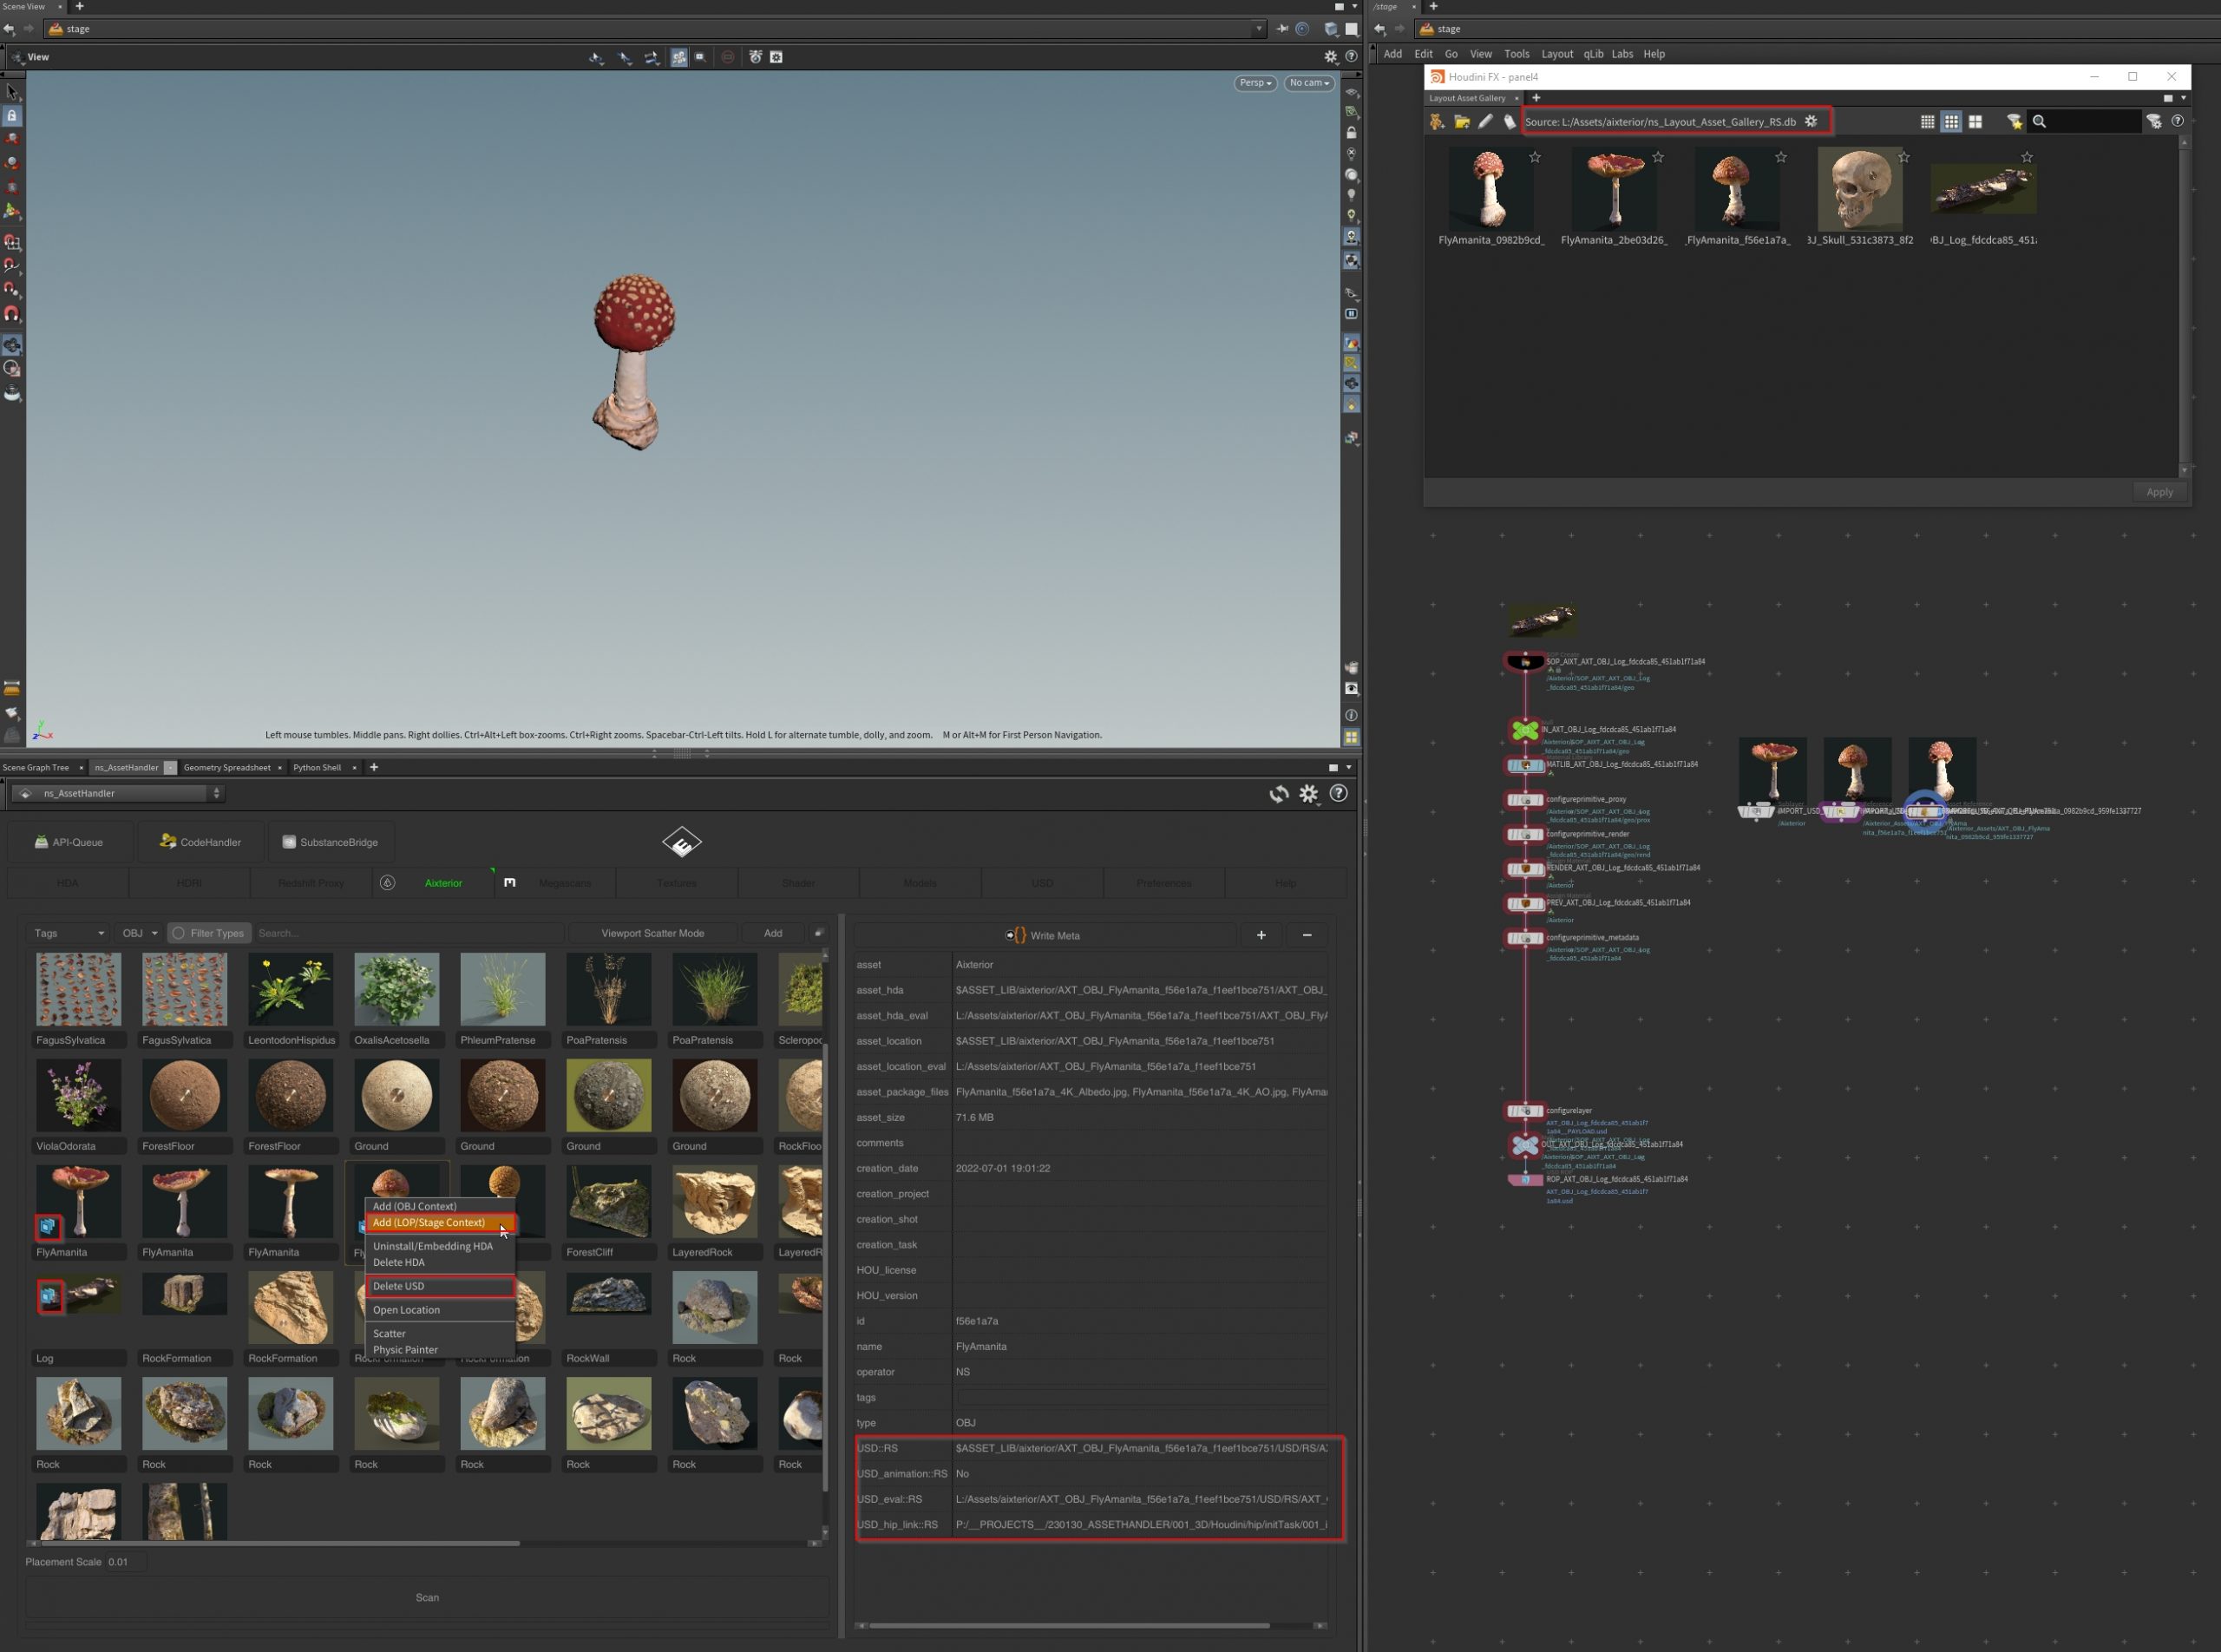The image size is (2221, 1652).
Task: Switch to the Megascans tab
Action: click(563, 883)
